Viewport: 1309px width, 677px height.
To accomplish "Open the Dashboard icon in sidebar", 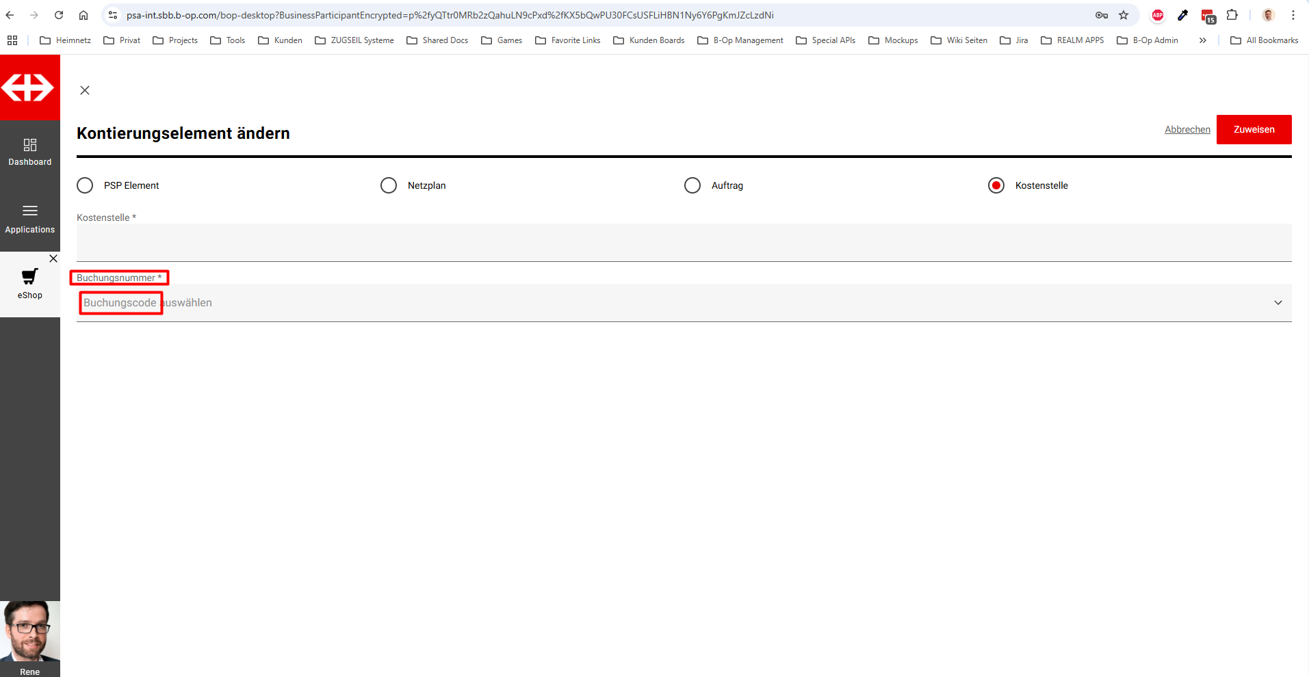I will point(30,145).
